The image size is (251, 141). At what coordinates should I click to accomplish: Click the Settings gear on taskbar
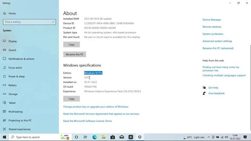pos(140,137)
